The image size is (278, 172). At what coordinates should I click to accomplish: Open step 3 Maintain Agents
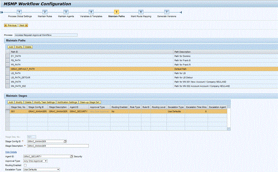click(66, 12)
